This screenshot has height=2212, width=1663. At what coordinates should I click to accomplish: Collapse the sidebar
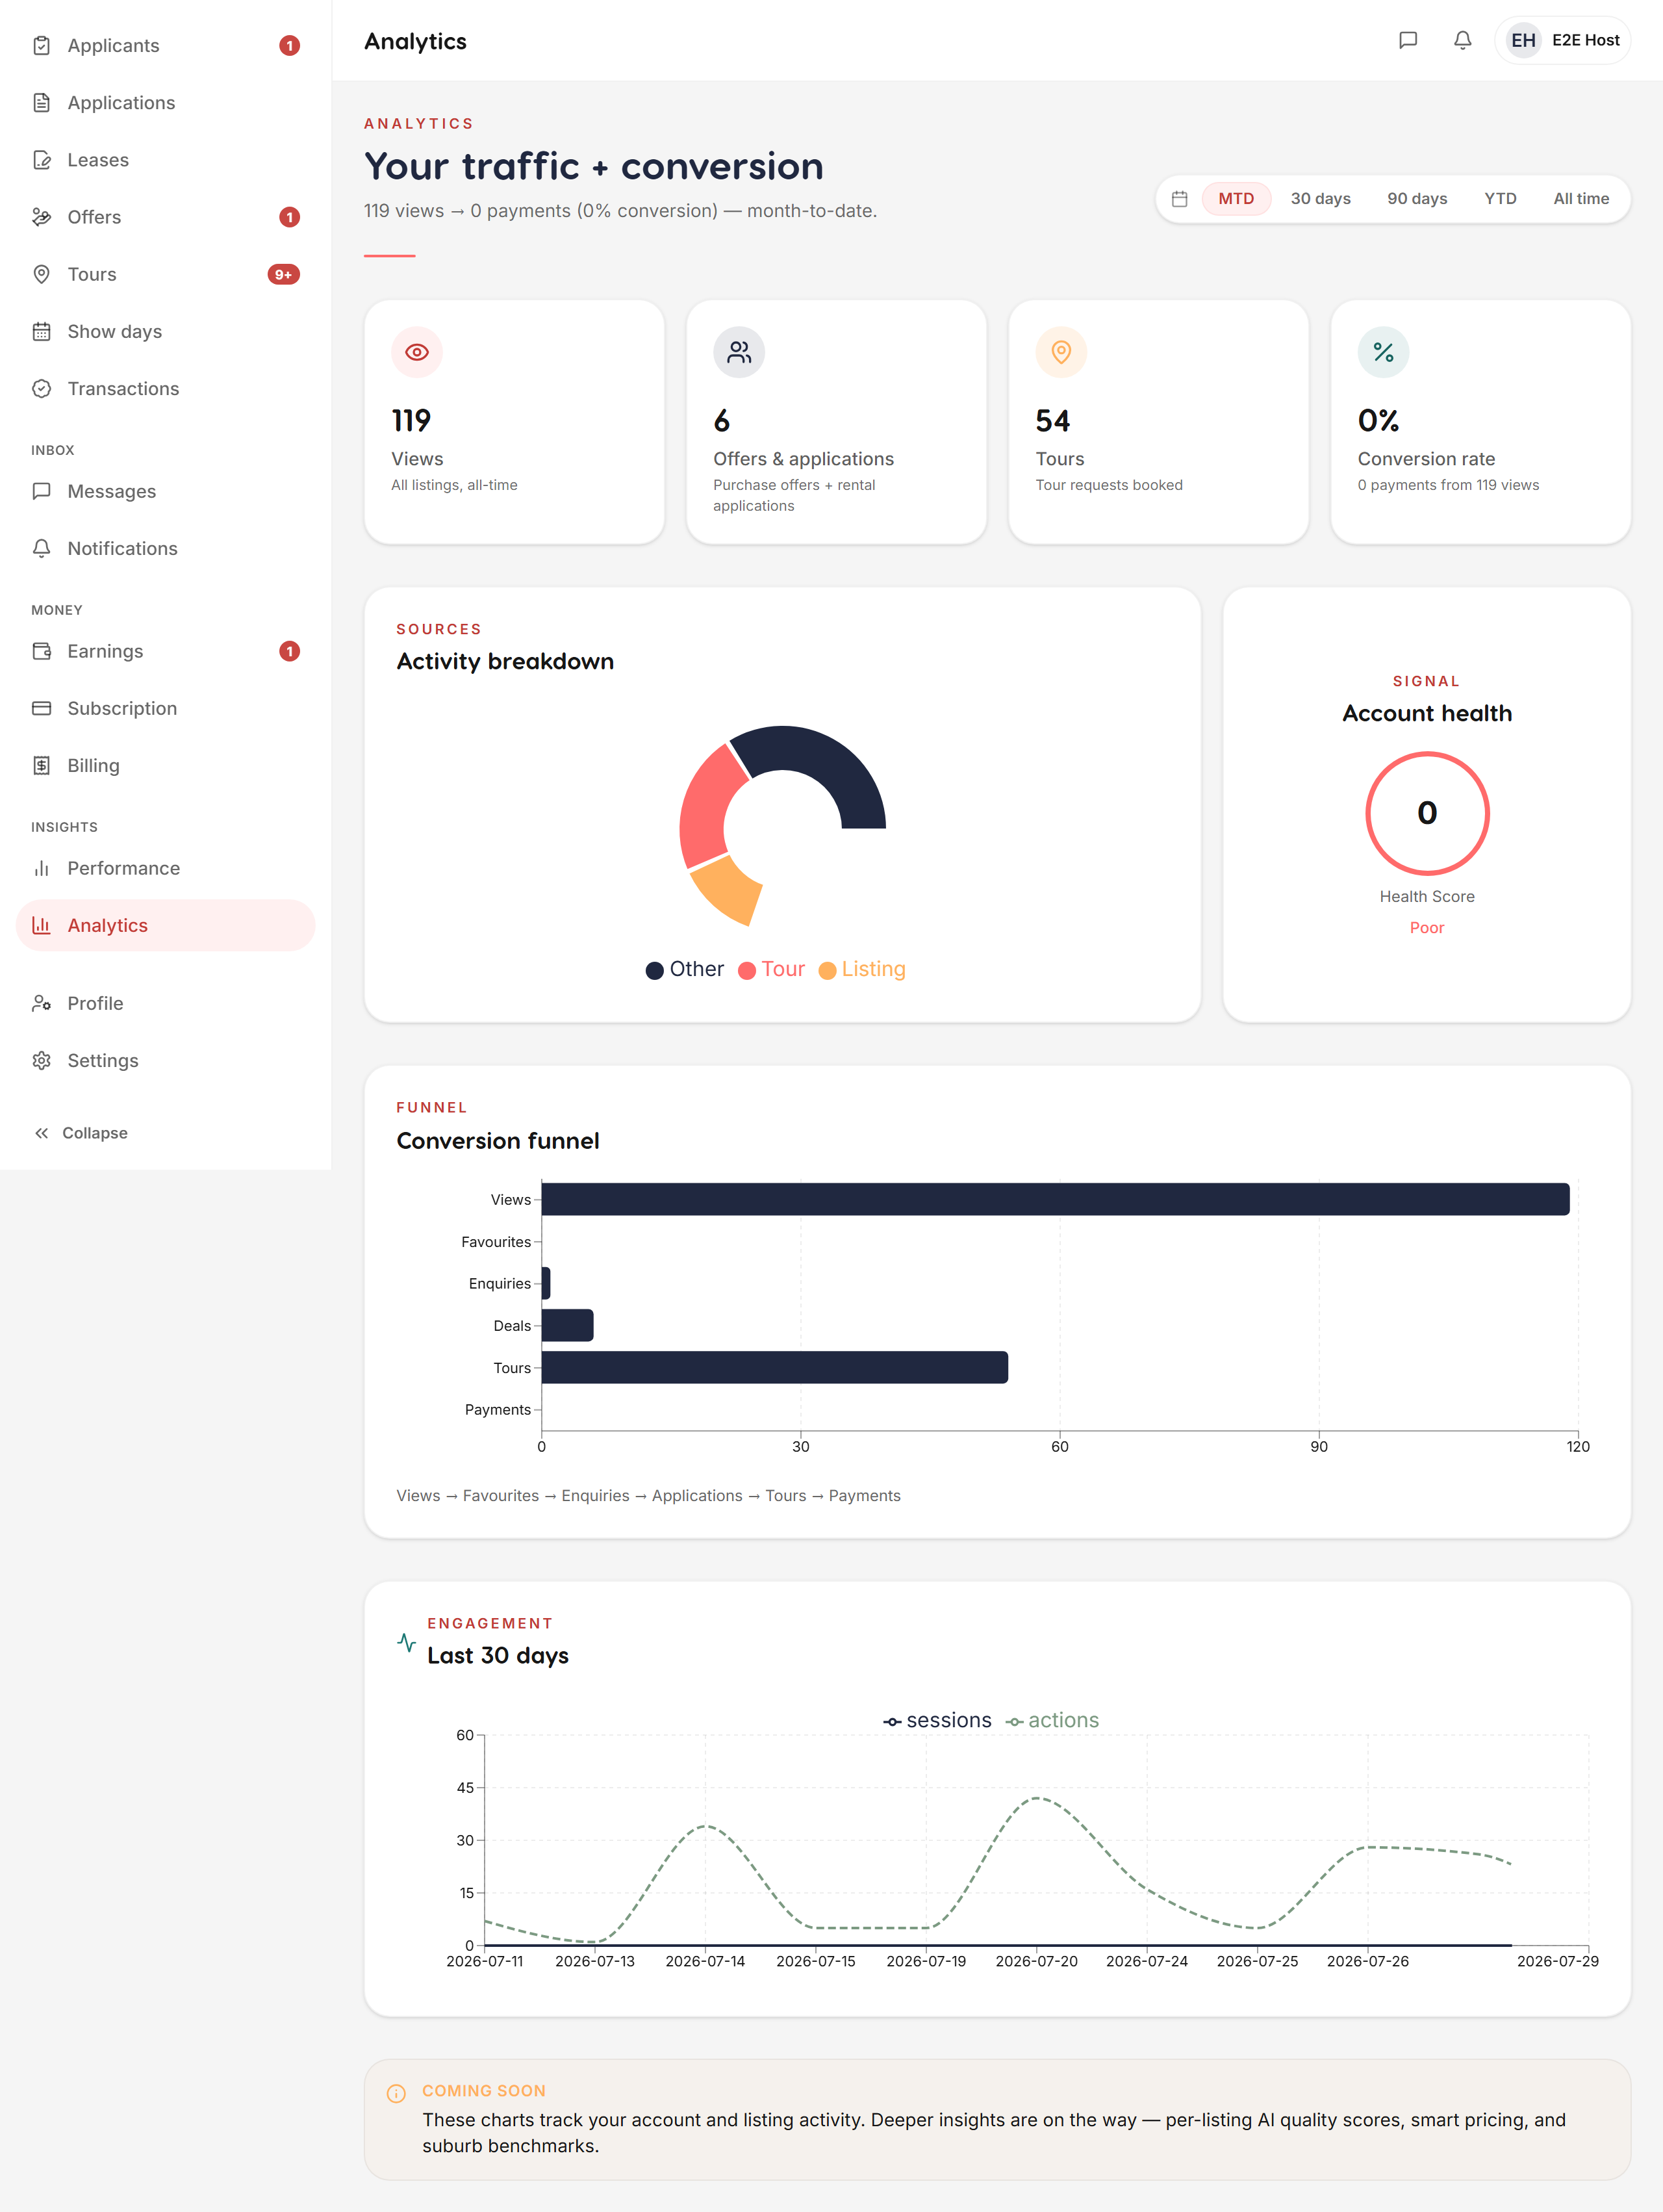click(81, 1133)
